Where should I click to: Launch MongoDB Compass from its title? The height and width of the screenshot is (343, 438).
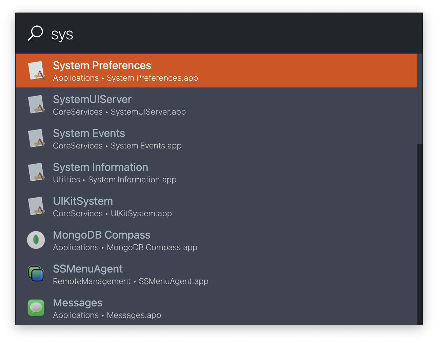101,235
